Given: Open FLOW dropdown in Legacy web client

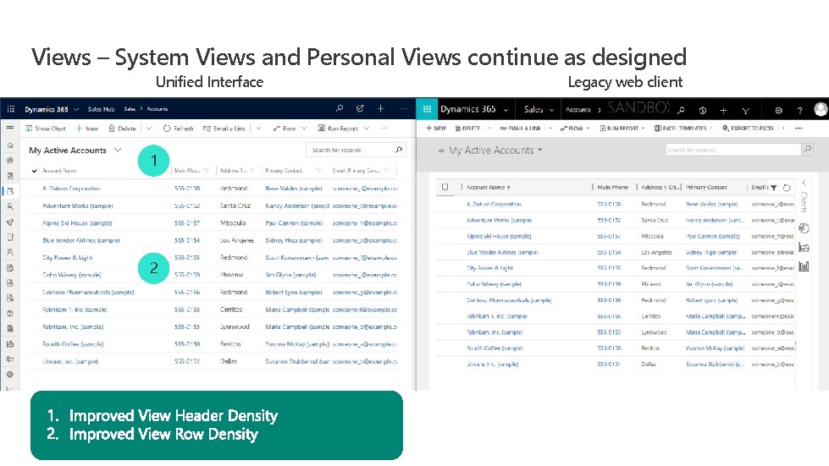Looking at the screenshot, I should click(x=575, y=129).
